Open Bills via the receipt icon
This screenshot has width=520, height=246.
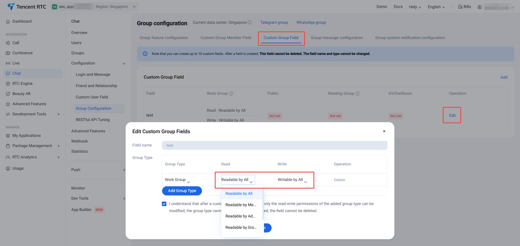point(460,7)
